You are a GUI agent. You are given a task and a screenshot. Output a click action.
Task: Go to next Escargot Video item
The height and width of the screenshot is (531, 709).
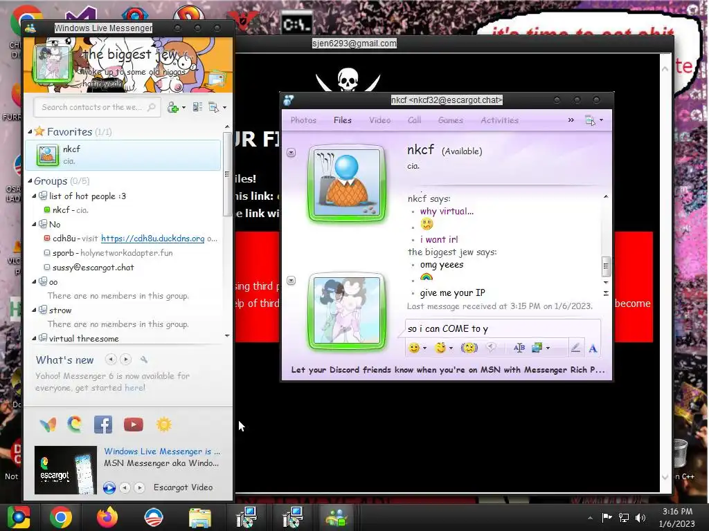point(140,487)
